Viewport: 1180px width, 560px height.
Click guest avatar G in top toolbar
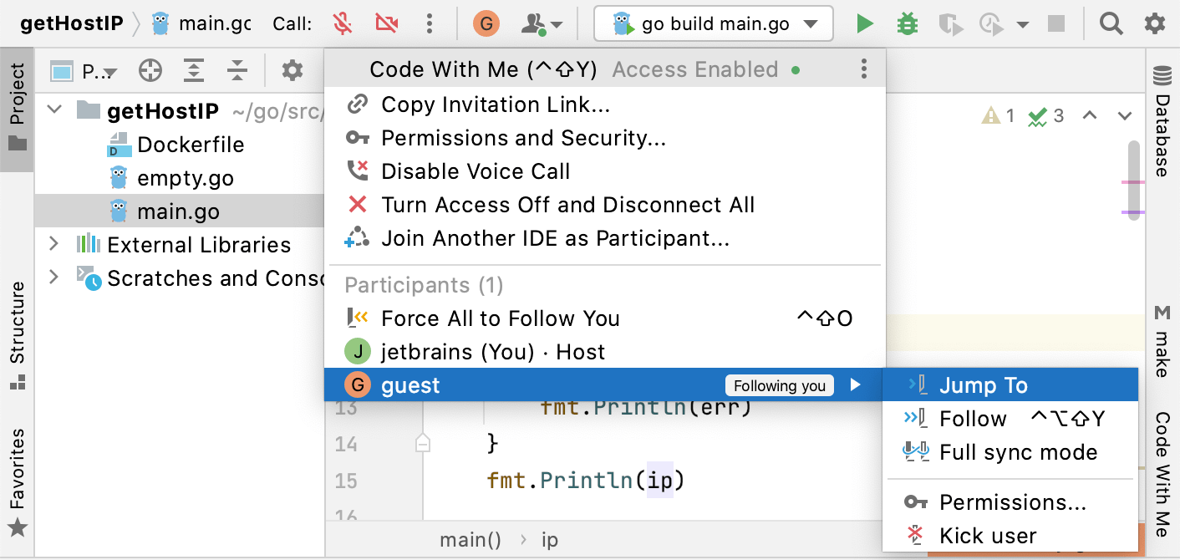click(486, 23)
